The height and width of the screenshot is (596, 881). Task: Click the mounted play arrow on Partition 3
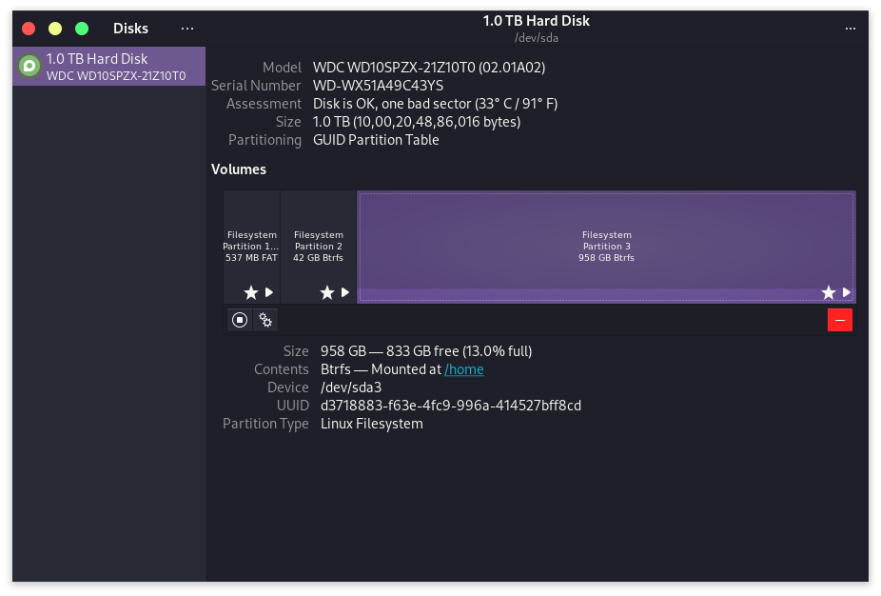(846, 292)
